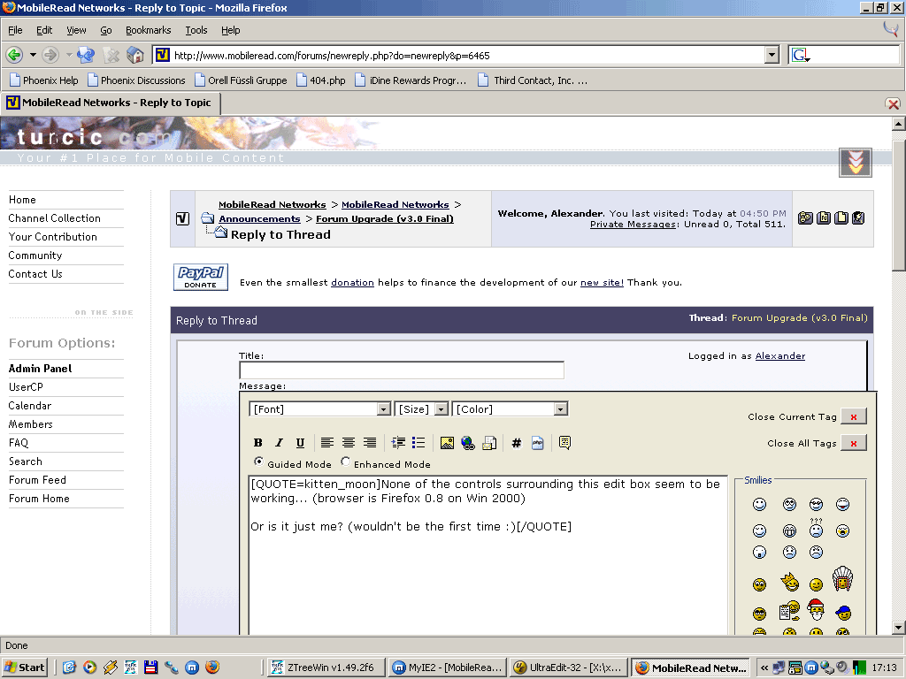Screen dimensions: 906x679
Task: Click into the Title input field
Action: point(402,370)
